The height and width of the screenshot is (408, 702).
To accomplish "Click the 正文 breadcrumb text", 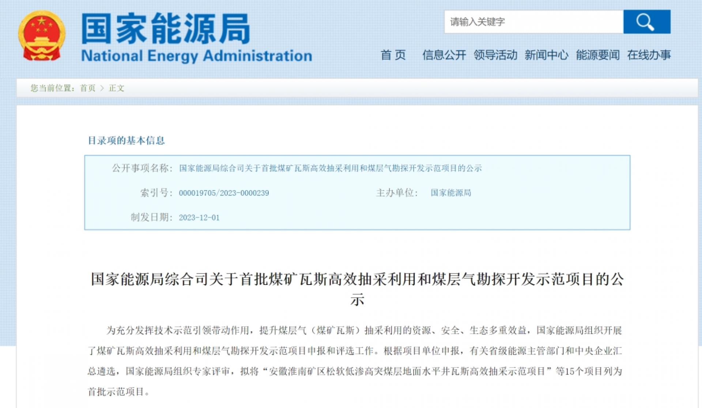I will (117, 88).
